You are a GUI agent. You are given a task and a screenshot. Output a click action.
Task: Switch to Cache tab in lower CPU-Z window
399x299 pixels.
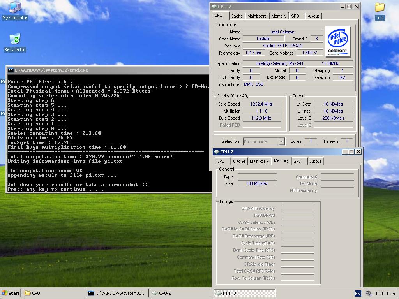(239, 161)
